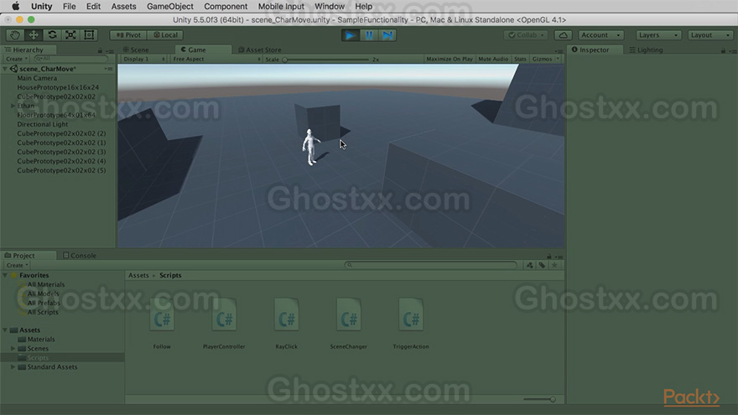The height and width of the screenshot is (415, 738).
Task: Open the Display 1 dropdown
Action: (143, 59)
